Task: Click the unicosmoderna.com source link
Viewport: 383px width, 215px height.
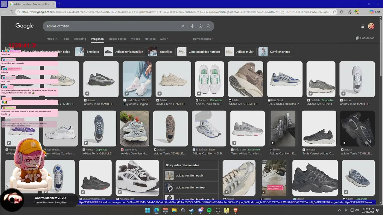Action: [x=94, y=199]
